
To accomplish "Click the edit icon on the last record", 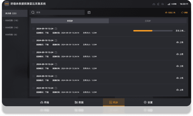I will (56, 88).
